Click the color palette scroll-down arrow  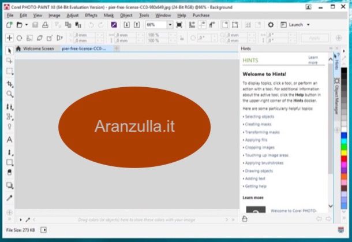click(x=344, y=211)
